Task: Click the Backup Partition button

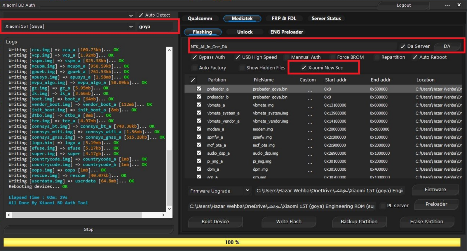Action: pos(359,222)
